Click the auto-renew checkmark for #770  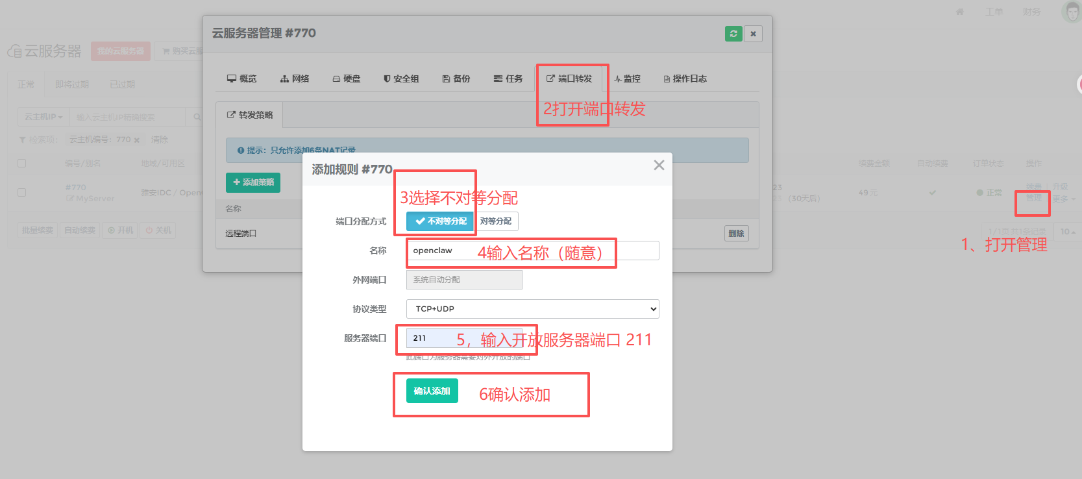tap(933, 193)
